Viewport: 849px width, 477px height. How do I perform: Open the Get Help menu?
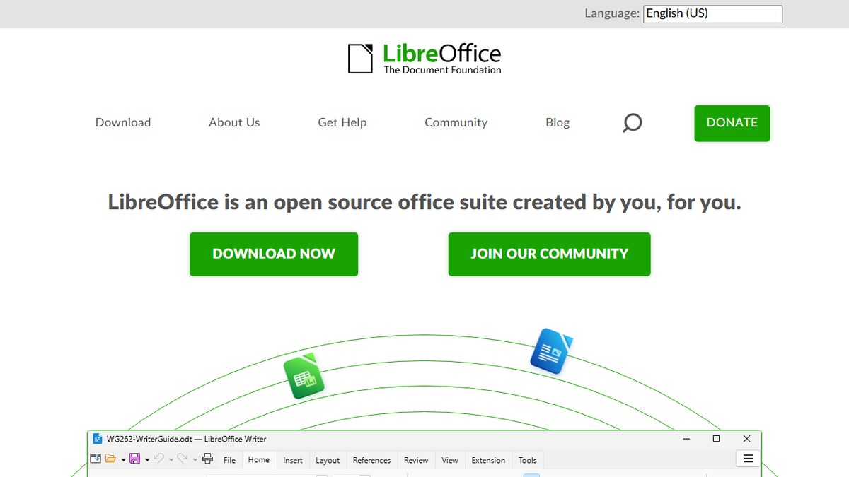coord(342,122)
